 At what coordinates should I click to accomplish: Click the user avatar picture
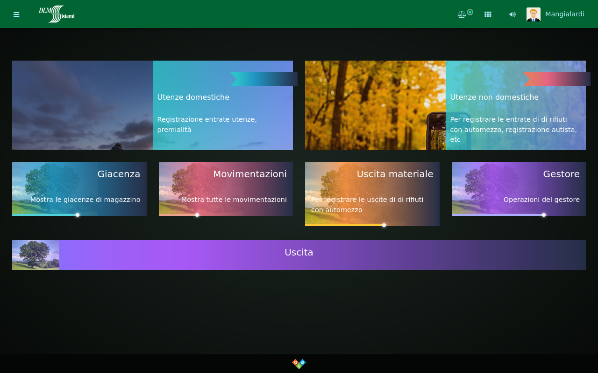coord(533,14)
